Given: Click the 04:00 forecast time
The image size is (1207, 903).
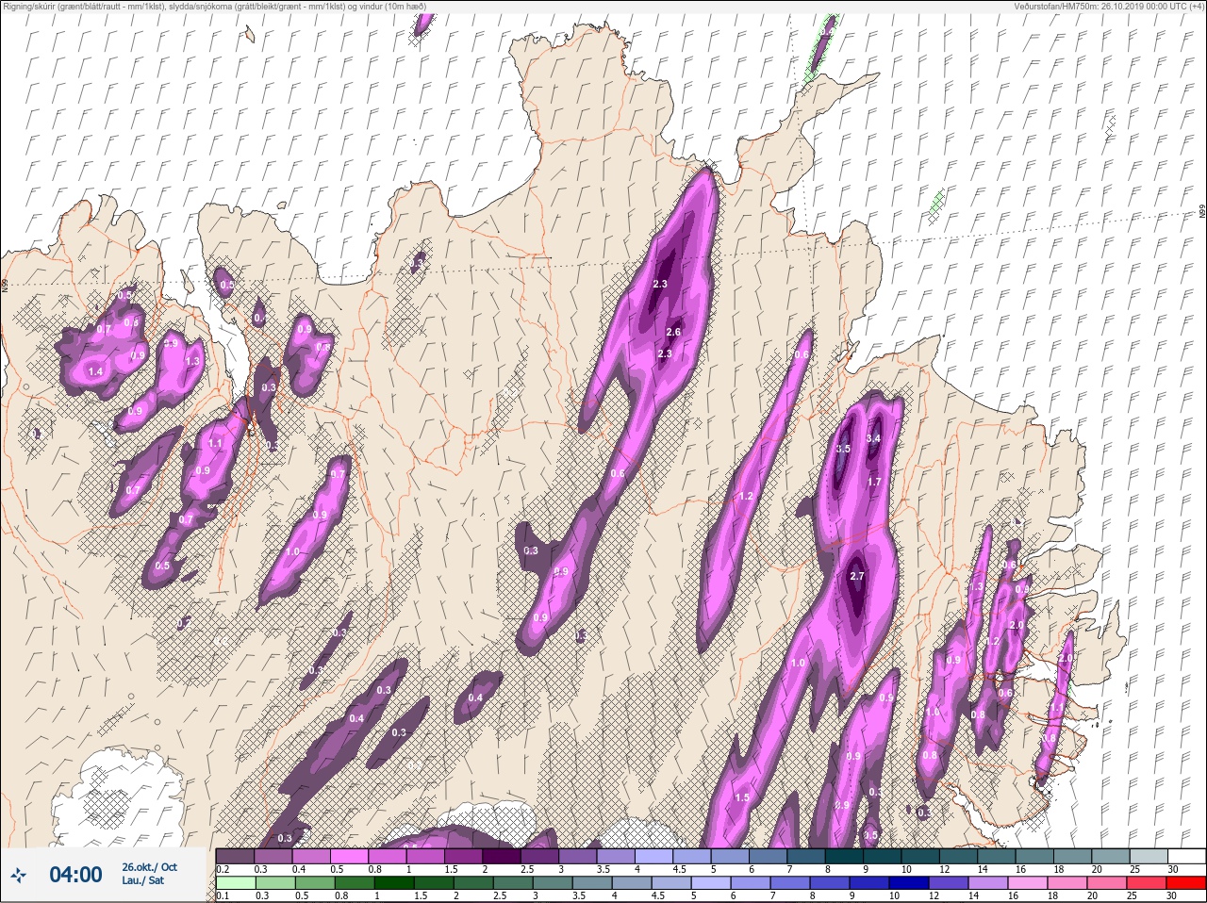Looking at the screenshot, I should coord(75,875).
